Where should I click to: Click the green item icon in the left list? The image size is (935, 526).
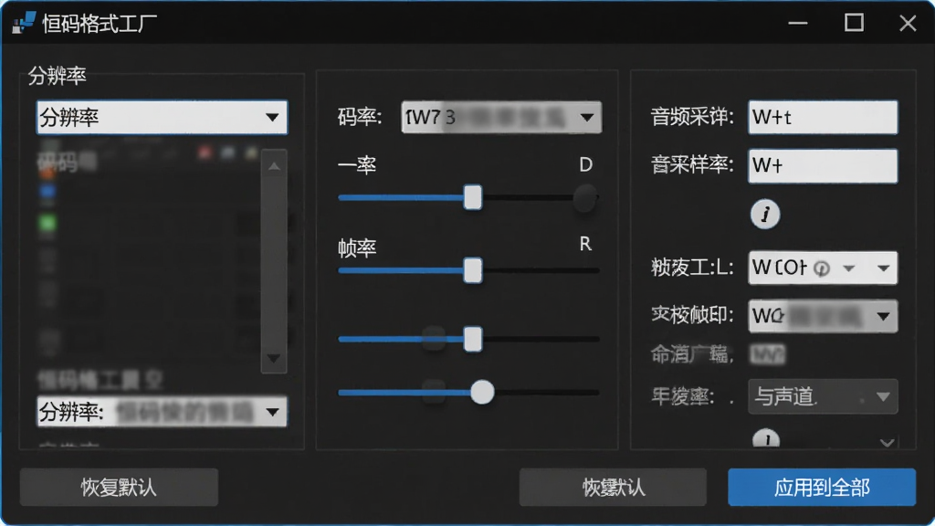pyautogui.click(x=47, y=223)
